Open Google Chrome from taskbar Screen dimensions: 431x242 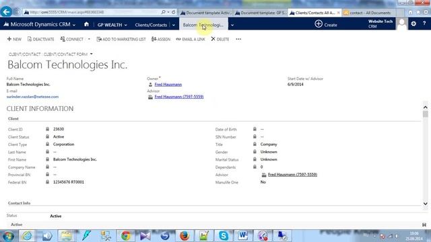tap(126, 236)
